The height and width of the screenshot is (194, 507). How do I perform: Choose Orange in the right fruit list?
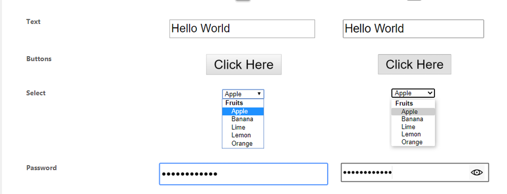pyautogui.click(x=413, y=142)
